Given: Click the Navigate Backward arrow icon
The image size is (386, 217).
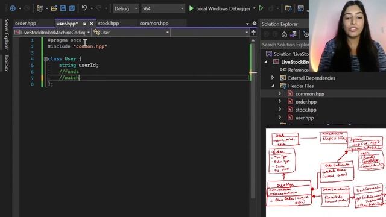Looking at the screenshot, I should (13, 8).
